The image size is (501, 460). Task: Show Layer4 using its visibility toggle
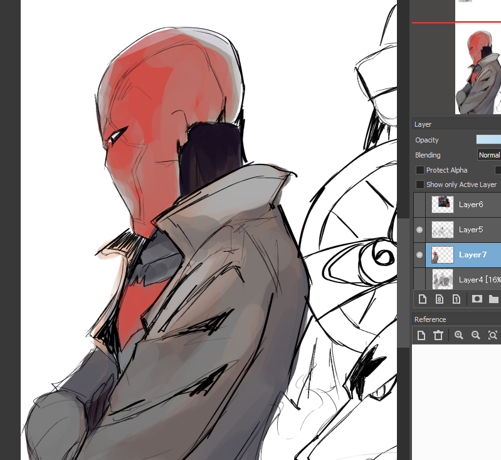click(419, 279)
